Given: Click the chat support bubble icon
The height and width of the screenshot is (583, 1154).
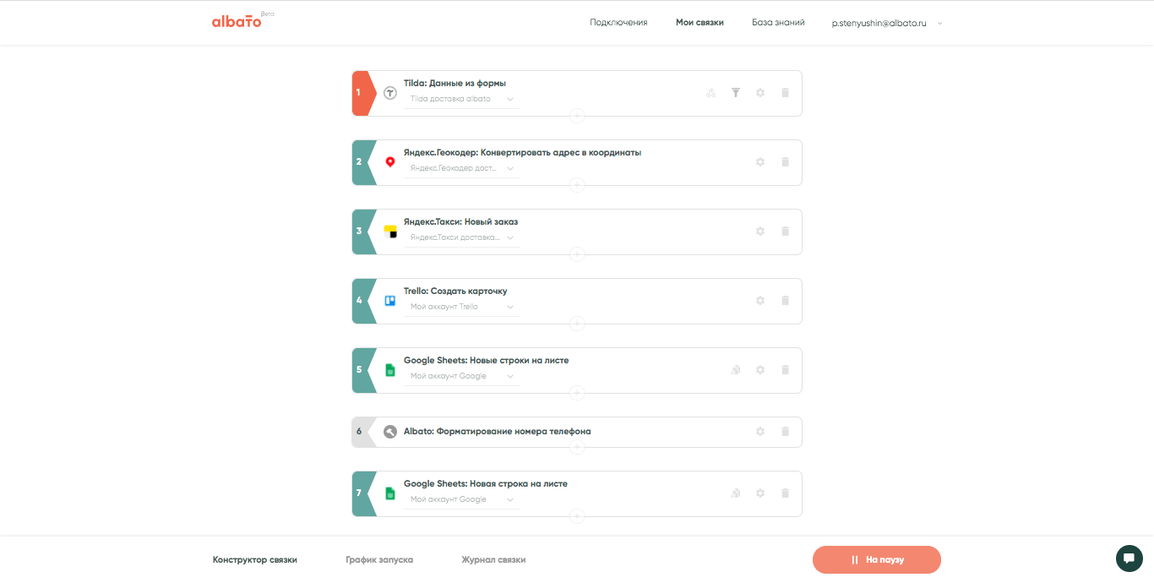Looking at the screenshot, I should tap(1129, 558).
